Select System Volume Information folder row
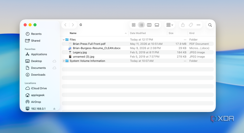The width and height of the screenshot is (244, 133). 138,61
